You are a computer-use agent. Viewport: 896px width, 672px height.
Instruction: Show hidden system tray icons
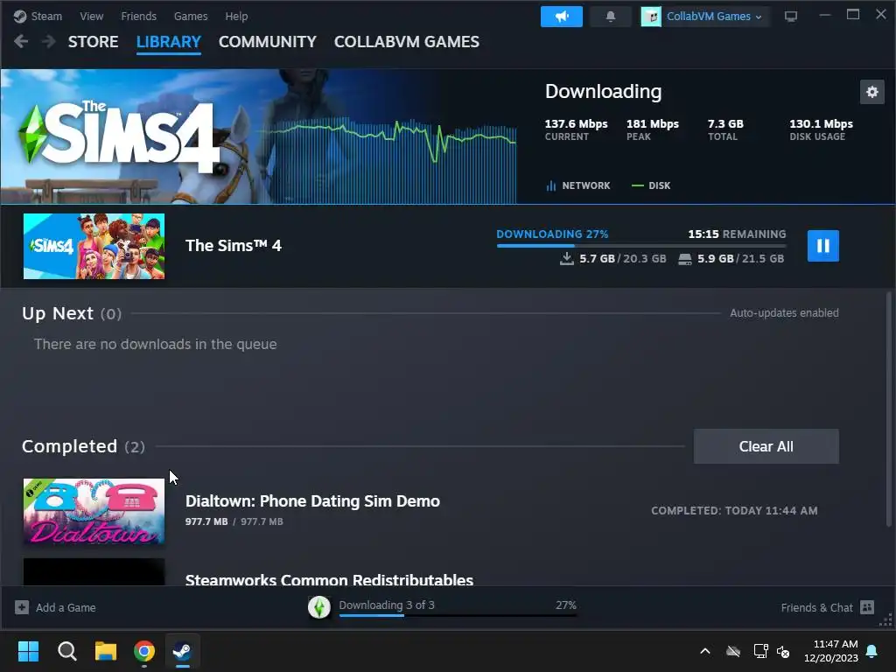[705, 651]
